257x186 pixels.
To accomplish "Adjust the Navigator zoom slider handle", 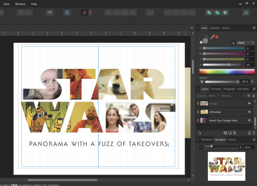I will pyautogui.click(x=211, y=146).
